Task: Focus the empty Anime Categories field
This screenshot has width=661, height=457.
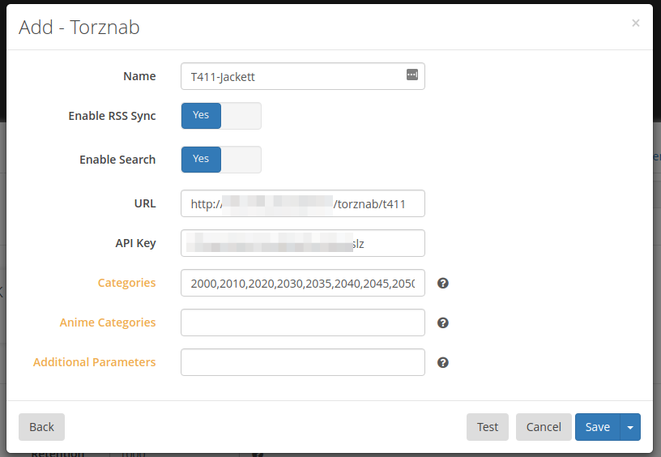Action: 303,322
